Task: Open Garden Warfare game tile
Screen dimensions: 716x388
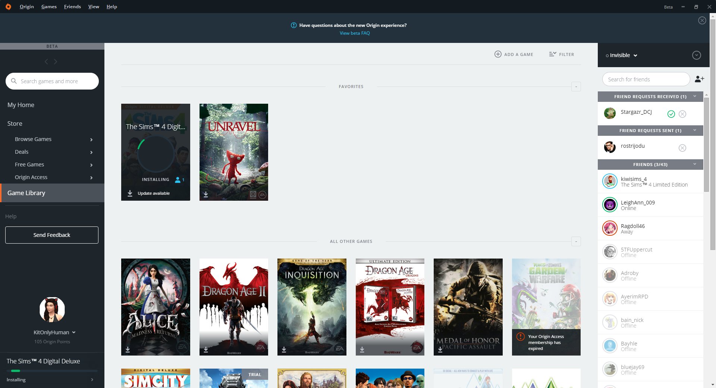Action: pos(546,307)
